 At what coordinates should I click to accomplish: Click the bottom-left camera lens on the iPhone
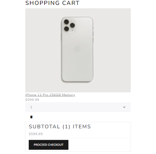(67, 29)
